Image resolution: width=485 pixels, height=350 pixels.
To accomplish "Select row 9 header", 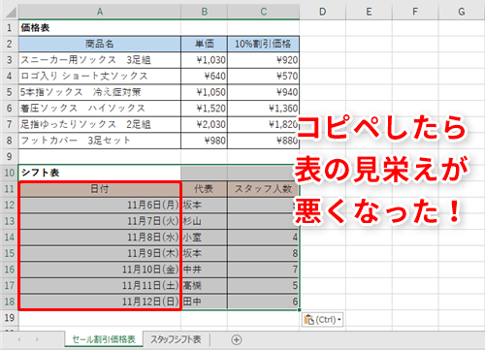I will pyautogui.click(x=10, y=157).
